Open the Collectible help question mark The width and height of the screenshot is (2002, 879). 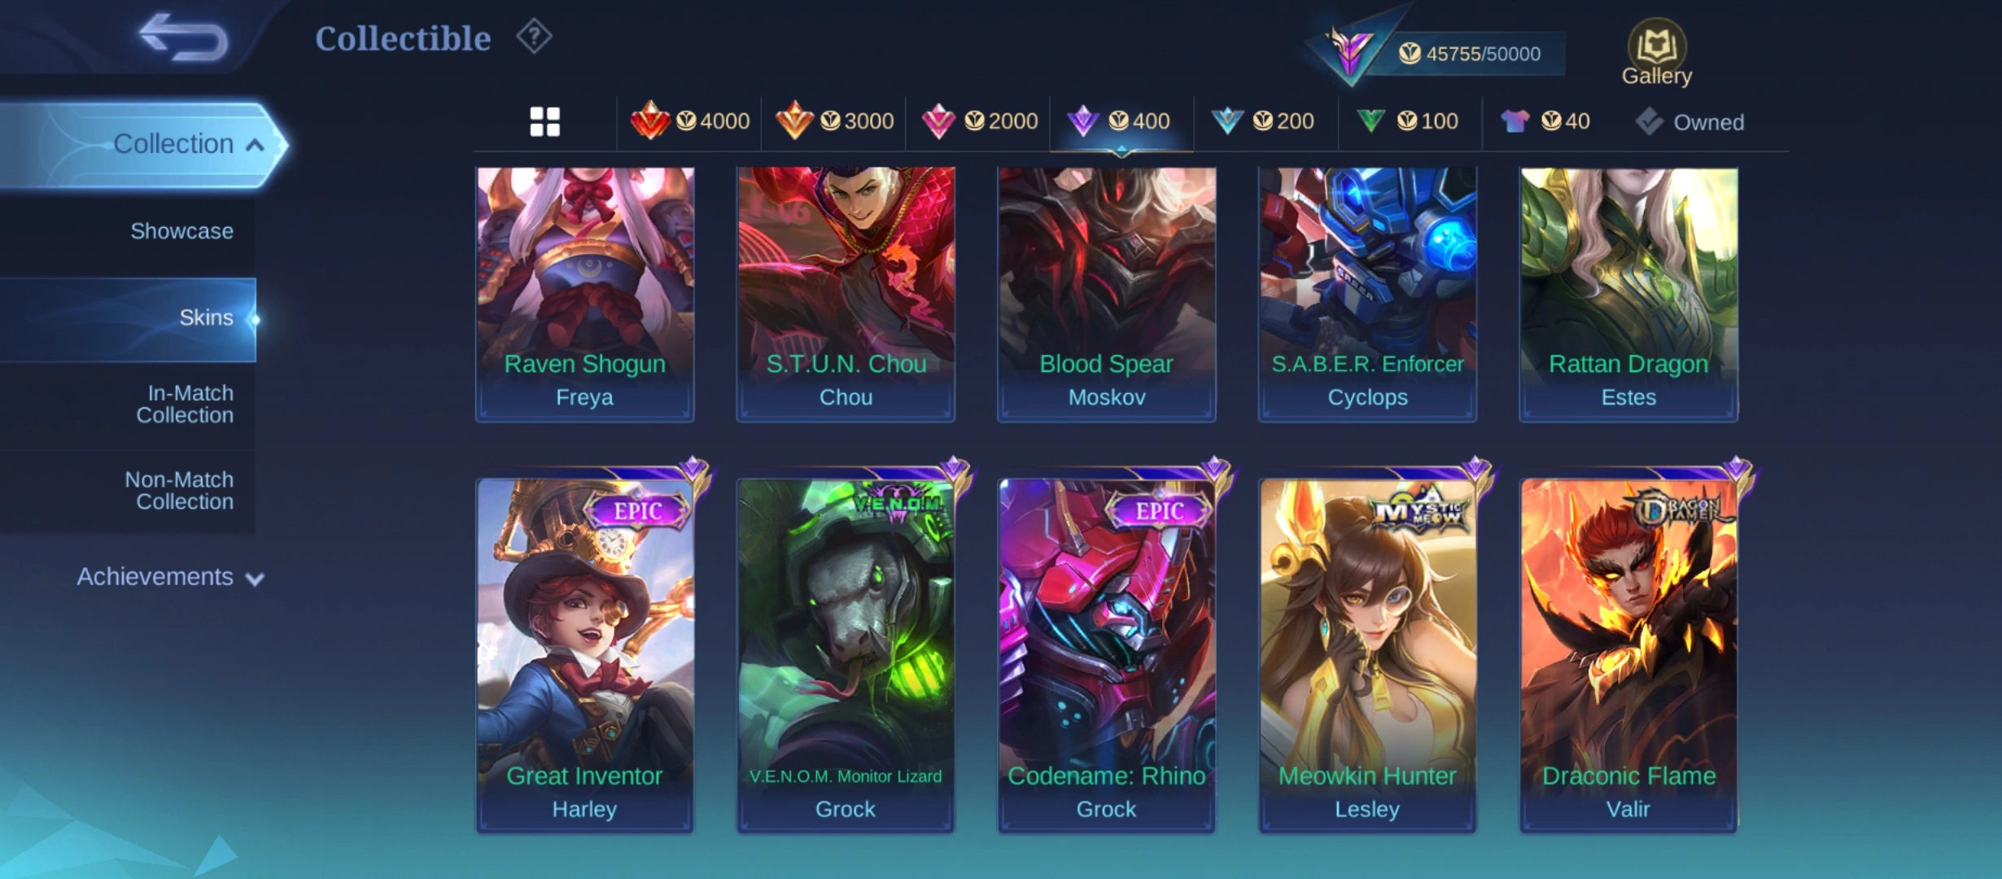534,37
